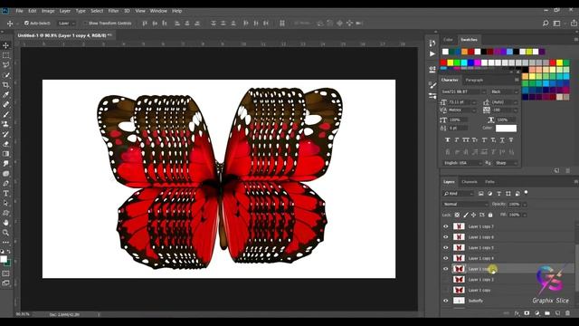
Task: Show Layer 1 copy 2 via visibility box
Action: tap(446, 280)
